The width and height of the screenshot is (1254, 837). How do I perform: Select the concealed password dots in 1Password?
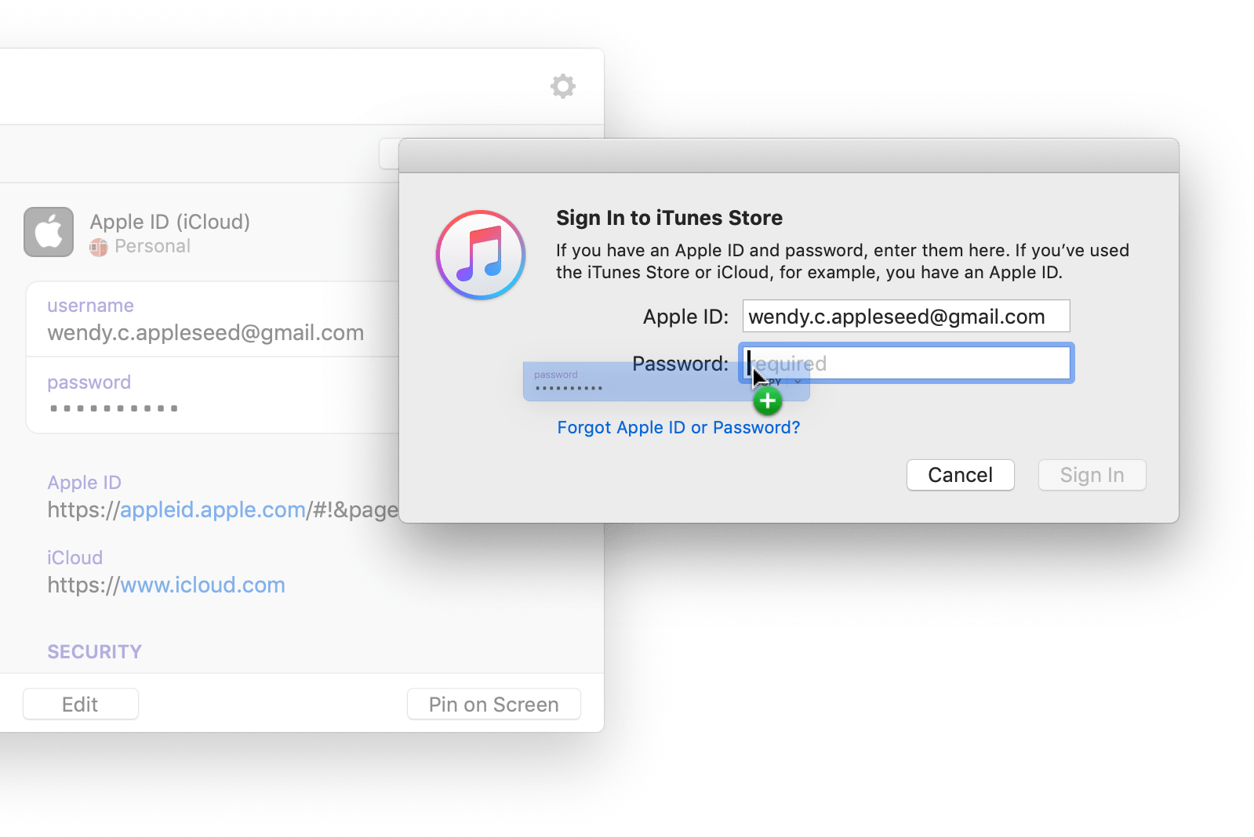(114, 408)
